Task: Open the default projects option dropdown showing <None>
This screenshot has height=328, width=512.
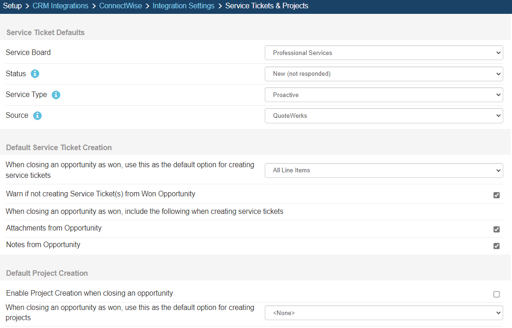Action: pos(384,313)
